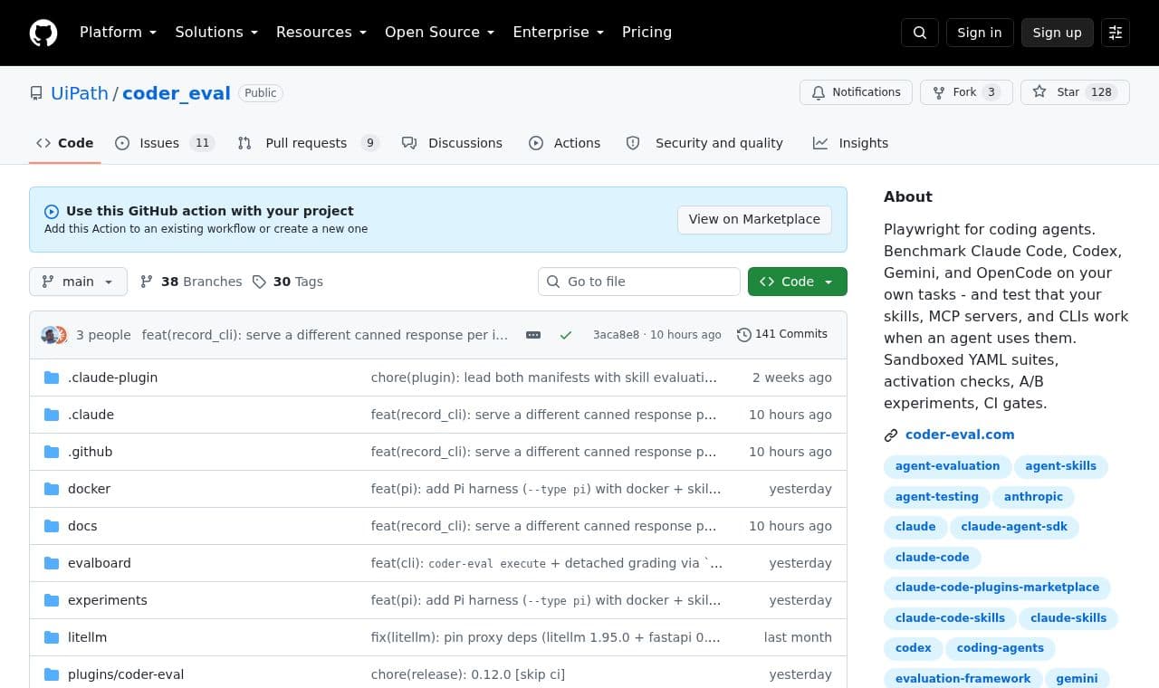Click the Notifications bell button
The width and height of the screenshot is (1159, 688).
856,92
